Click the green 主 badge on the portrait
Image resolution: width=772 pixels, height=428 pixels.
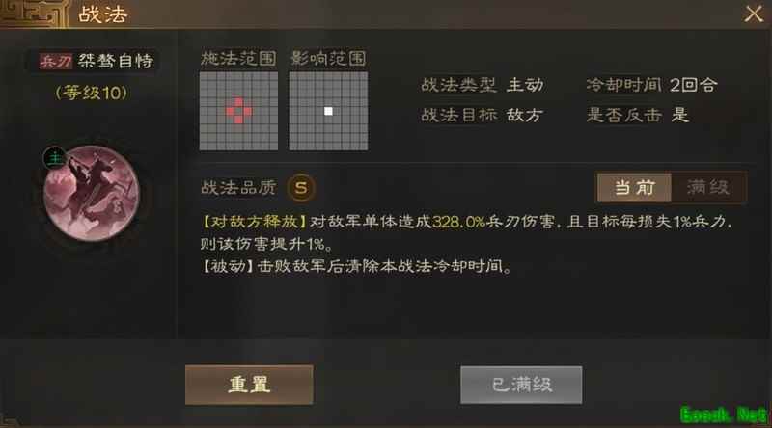[55, 158]
